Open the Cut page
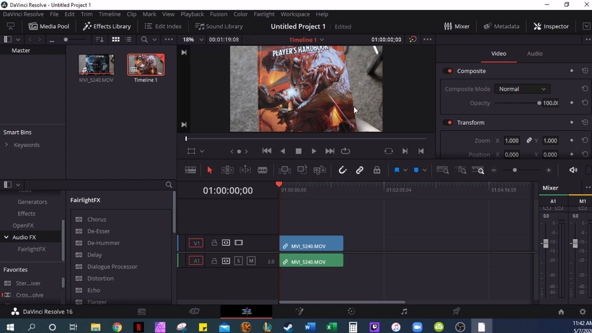Image resolution: width=592 pixels, height=333 pixels. click(x=194, y=312)
